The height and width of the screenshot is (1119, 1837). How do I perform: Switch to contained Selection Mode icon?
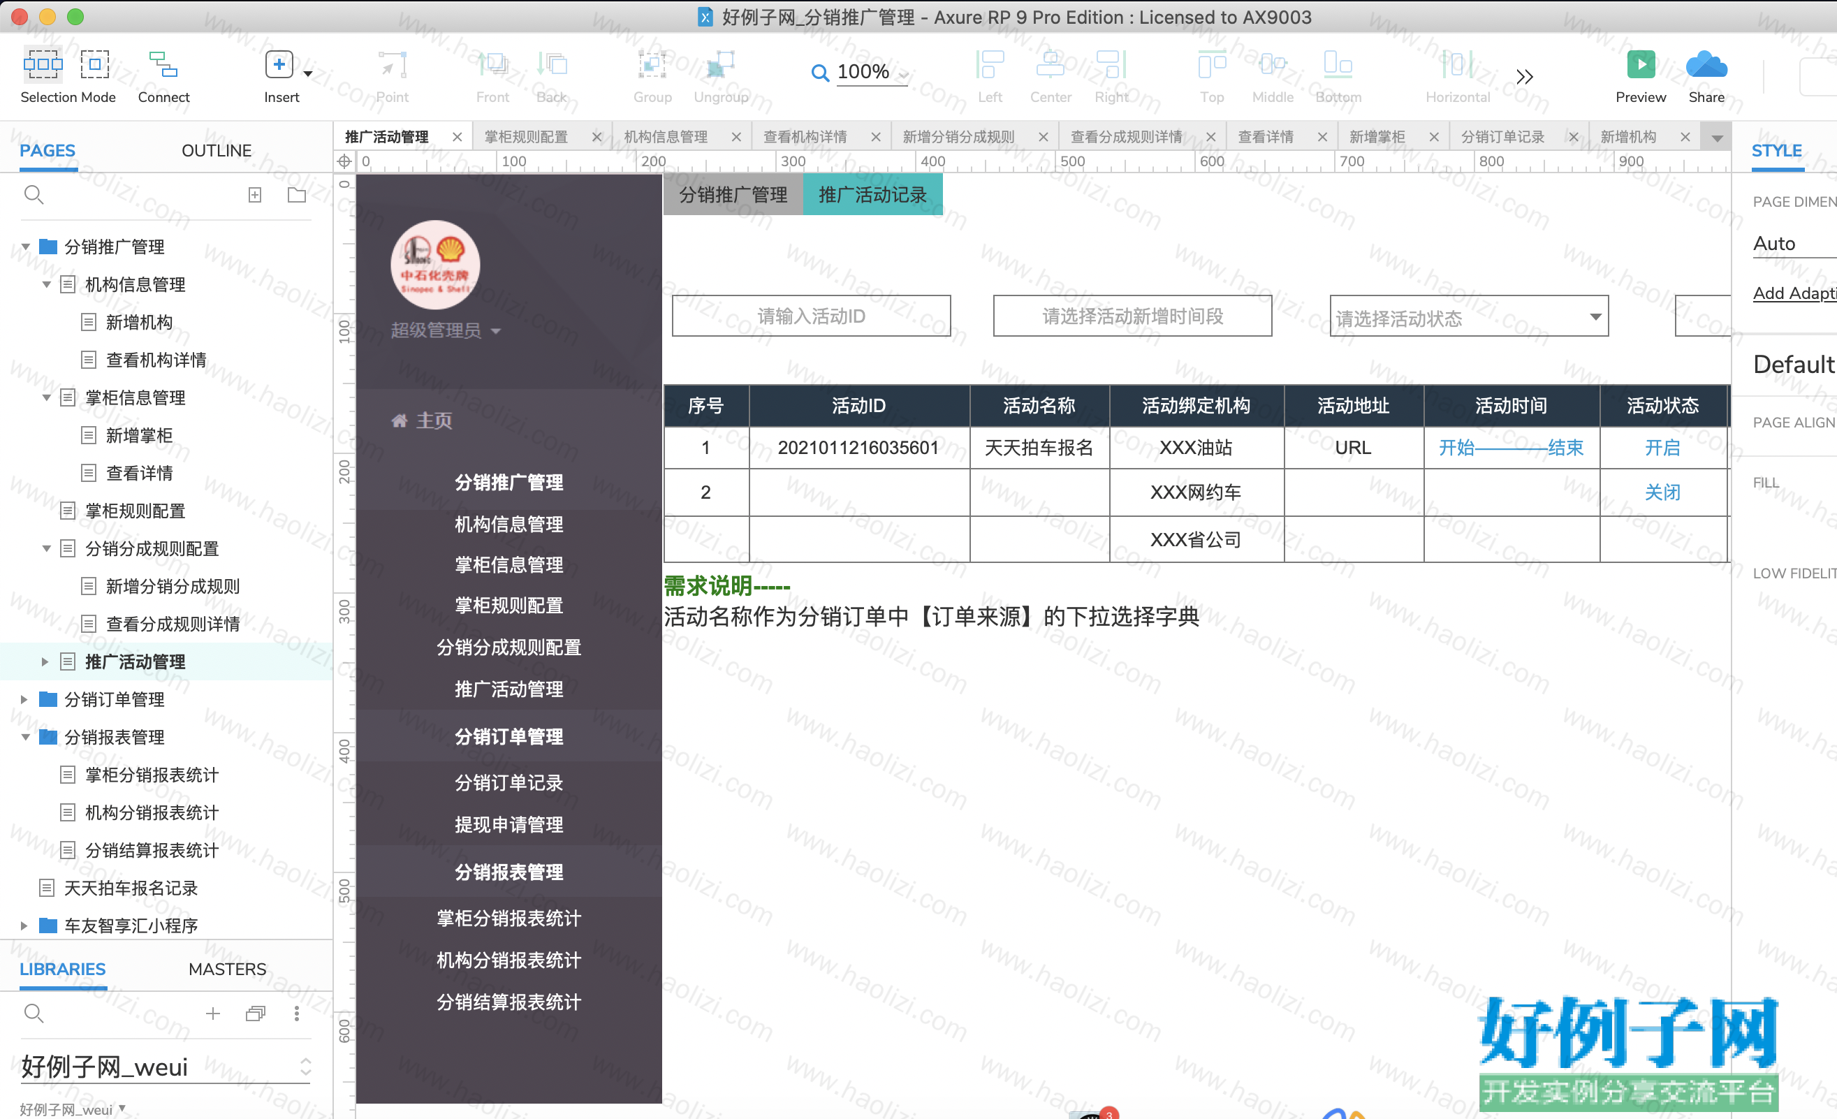coord(94,65)
